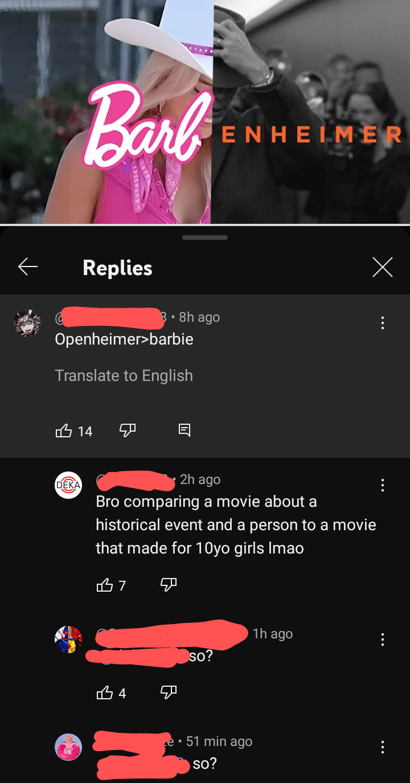Dislike the 10yo girls lmao reply
Viewport: 410px width, 783px height.
(169, 585)
